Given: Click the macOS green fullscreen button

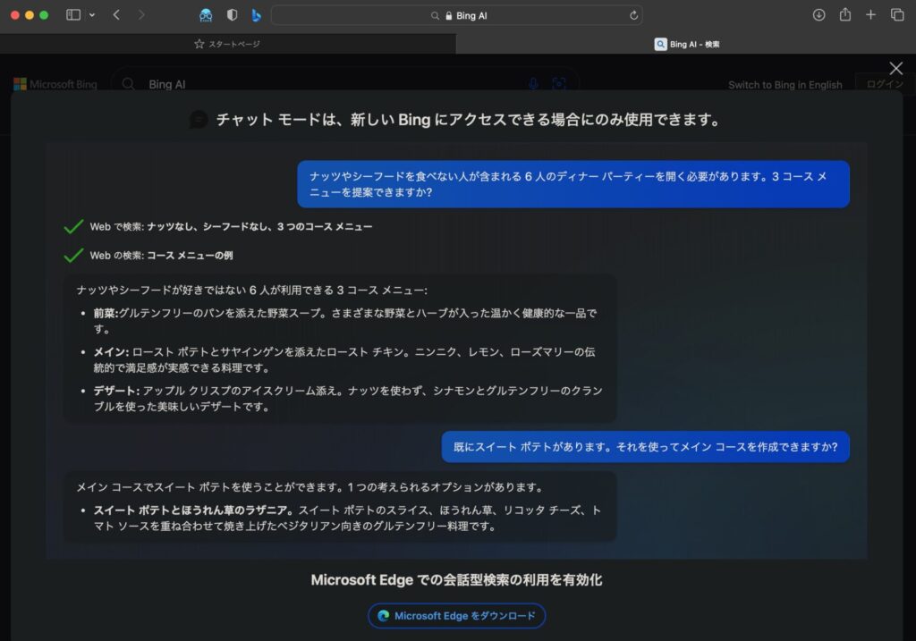Looking at the screenshot, I should (44, 15).
